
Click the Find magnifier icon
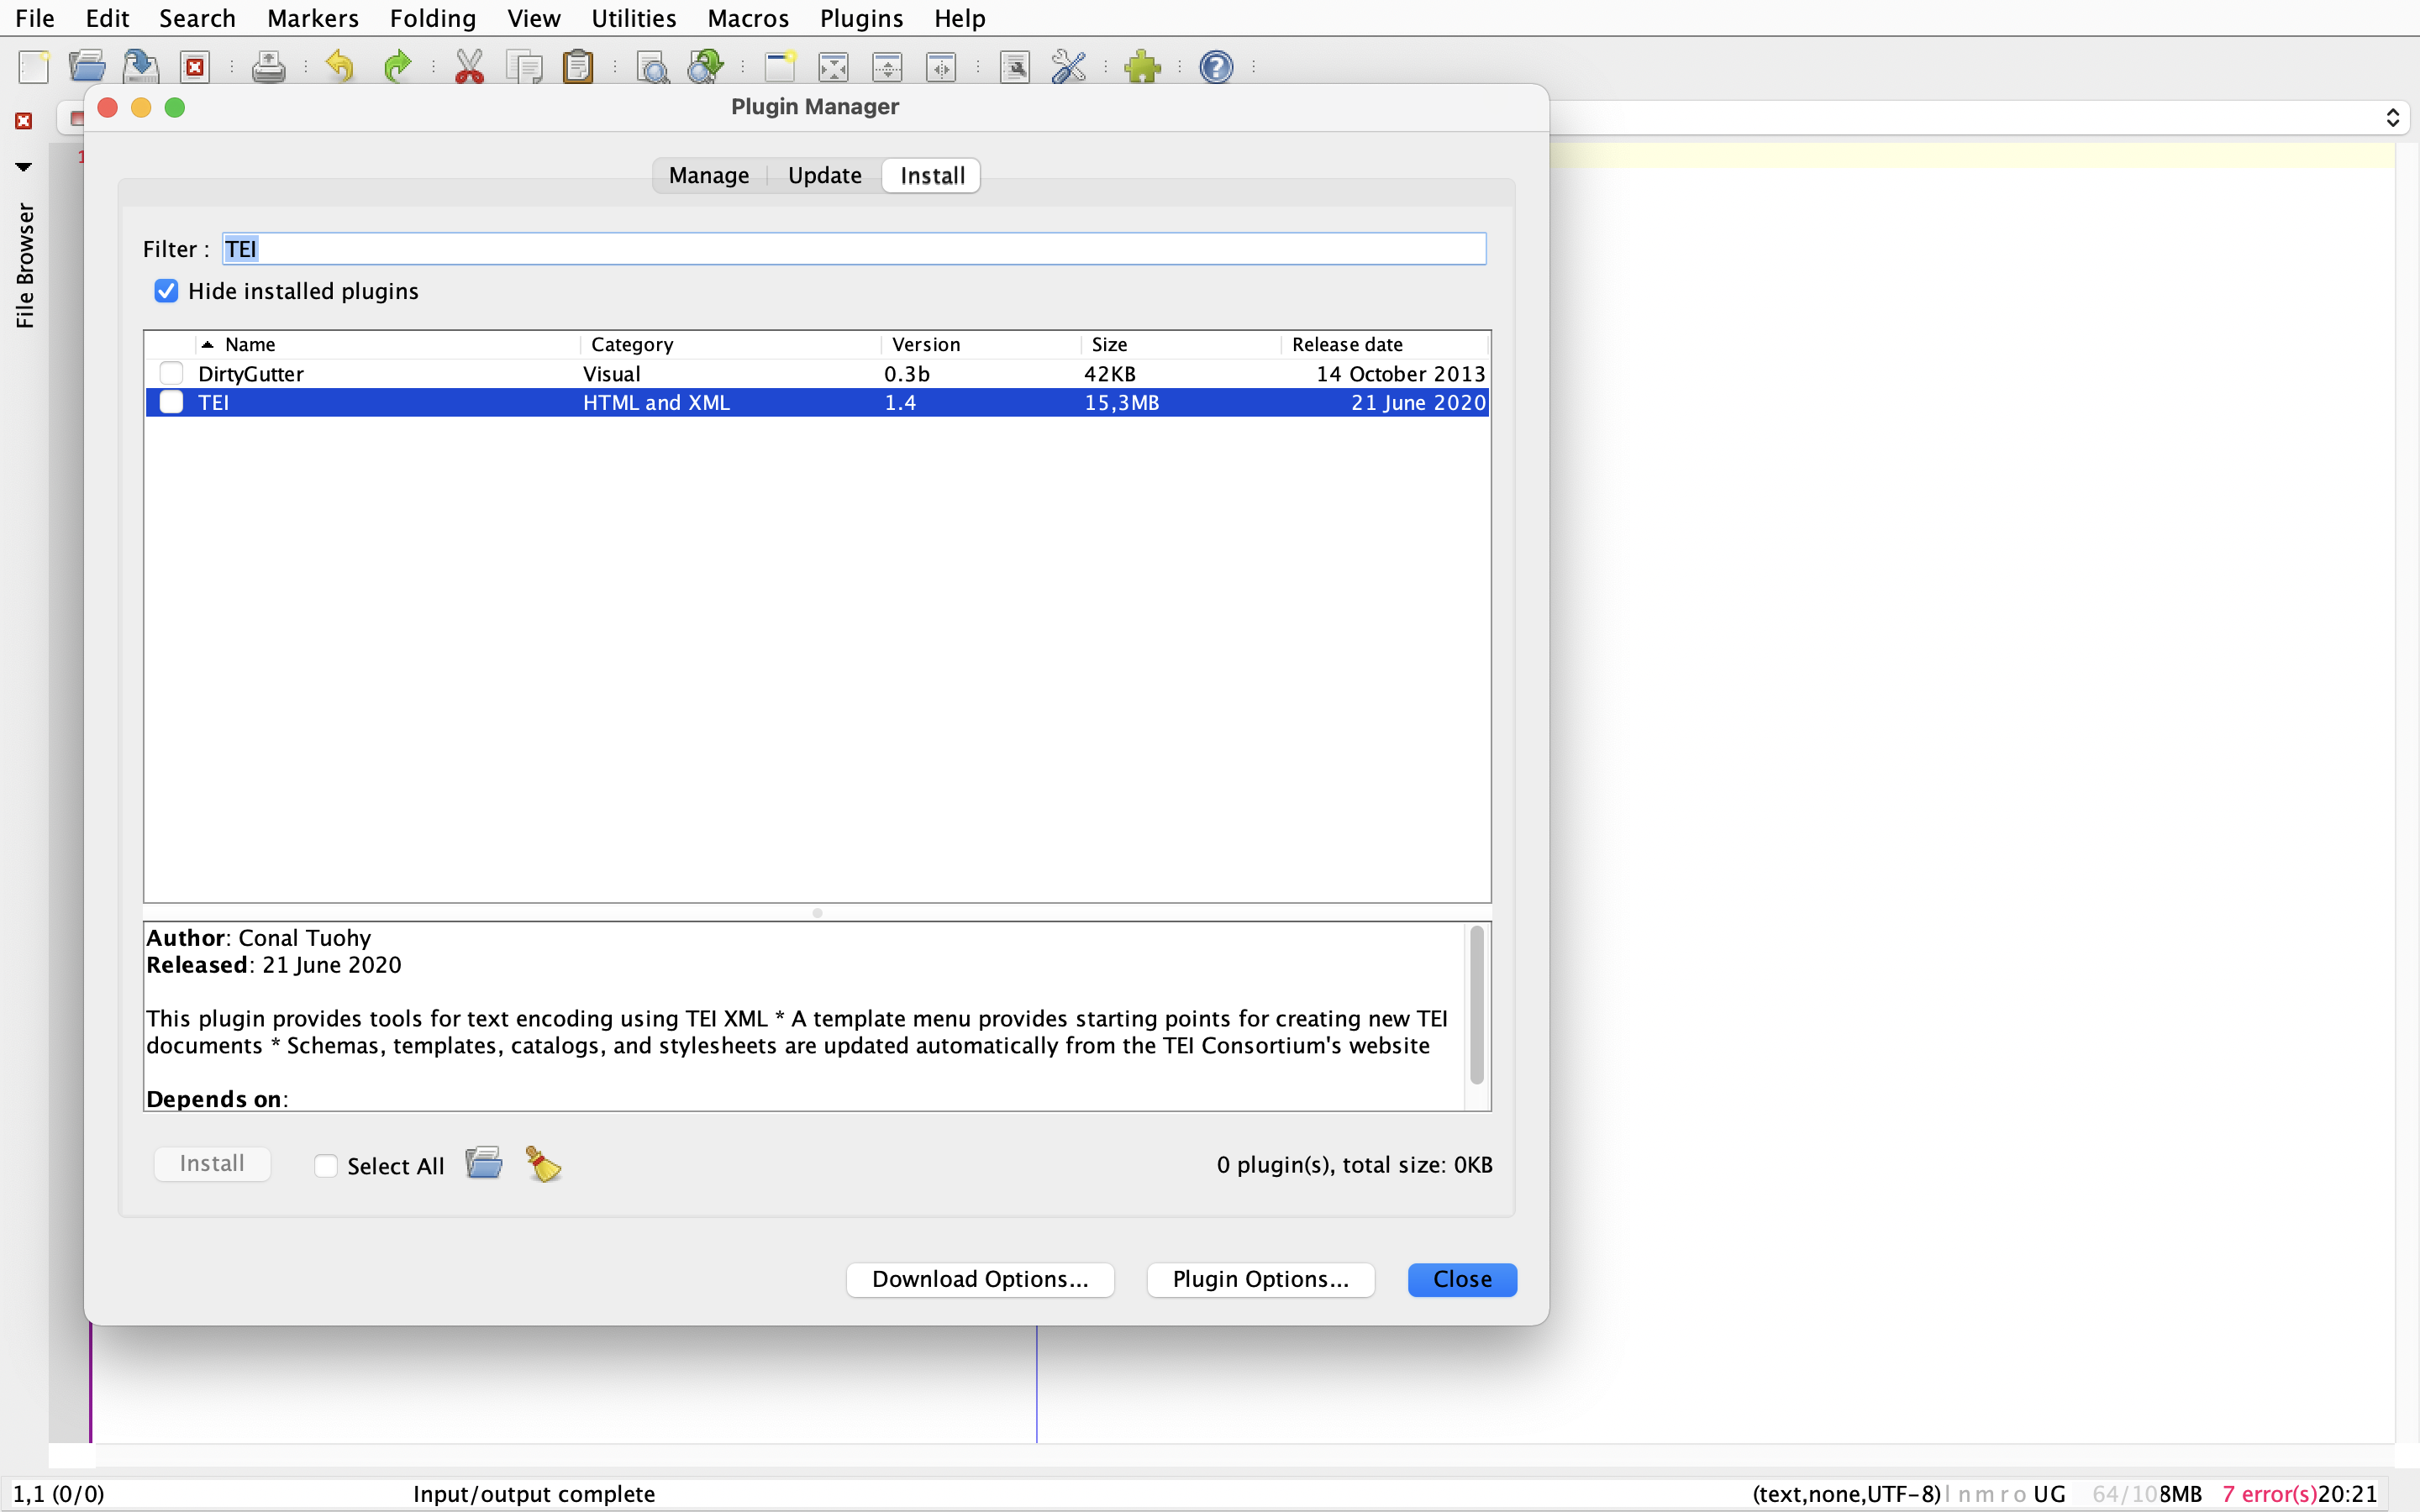pos(652,67)
